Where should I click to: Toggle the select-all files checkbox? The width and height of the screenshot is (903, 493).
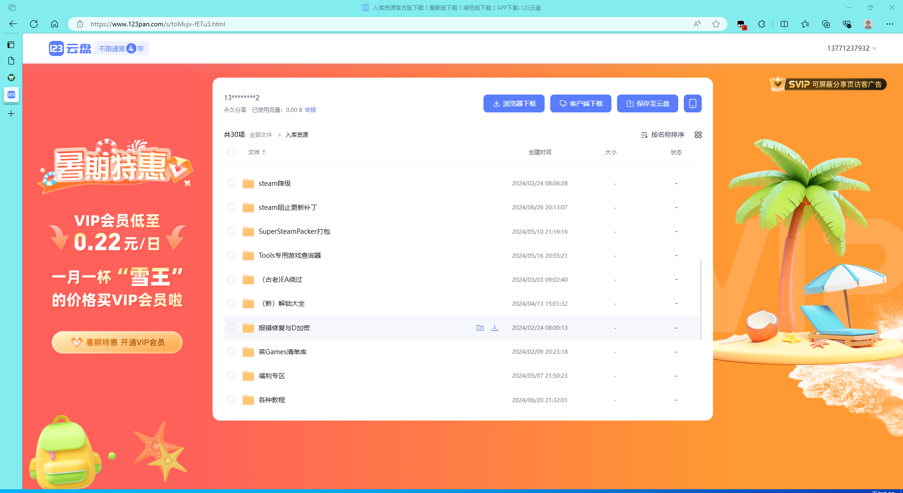coord(231,152)
